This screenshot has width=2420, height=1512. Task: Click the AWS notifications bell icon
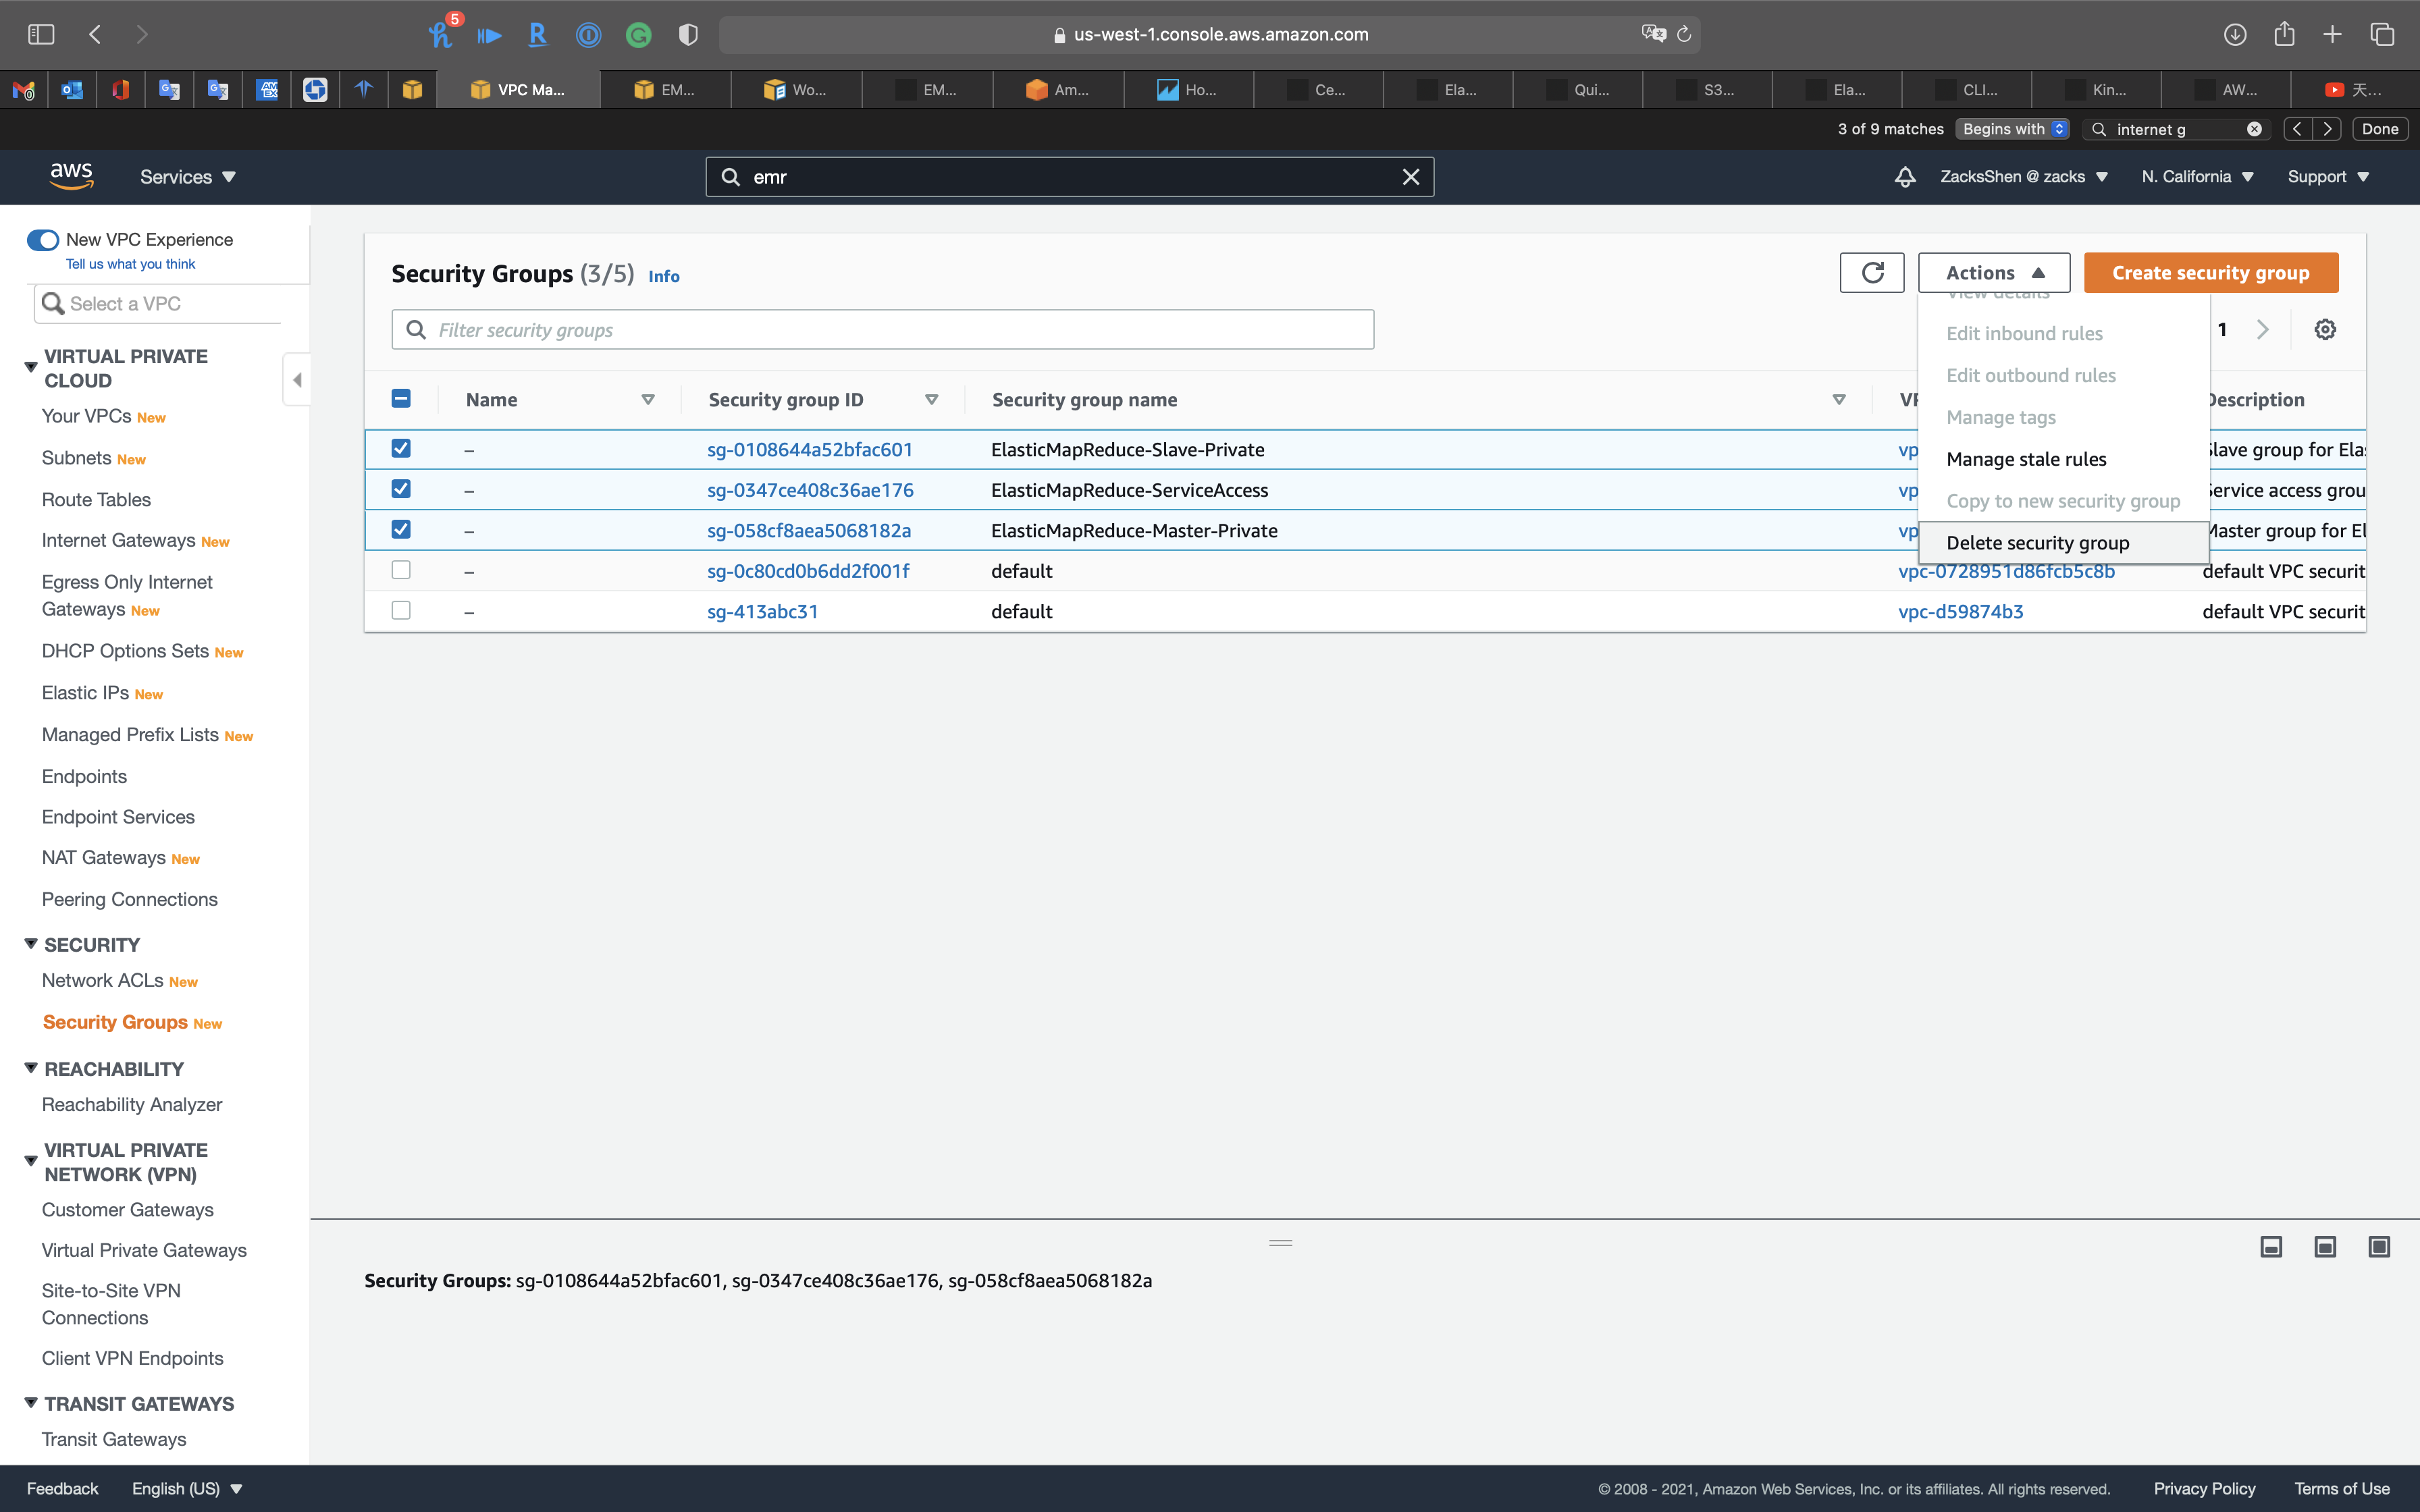point(1905,177)
